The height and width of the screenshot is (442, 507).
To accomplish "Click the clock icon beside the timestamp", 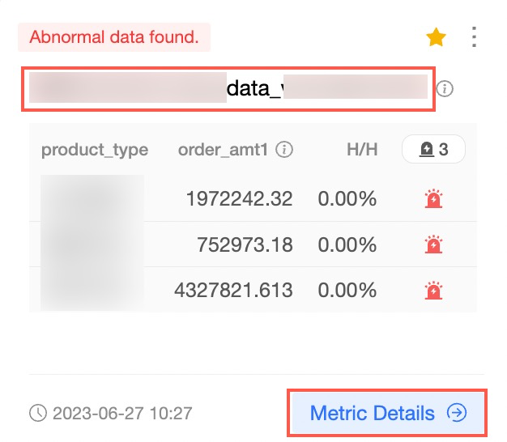I will 38,414.
